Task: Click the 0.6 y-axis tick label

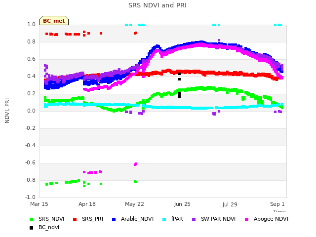Action: [x=31, y=59]
